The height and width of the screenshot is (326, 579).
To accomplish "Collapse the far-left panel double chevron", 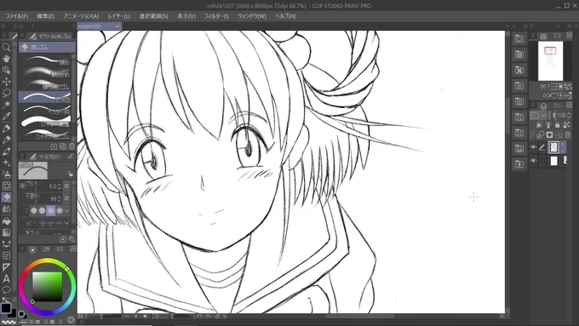I will [3, 26].
